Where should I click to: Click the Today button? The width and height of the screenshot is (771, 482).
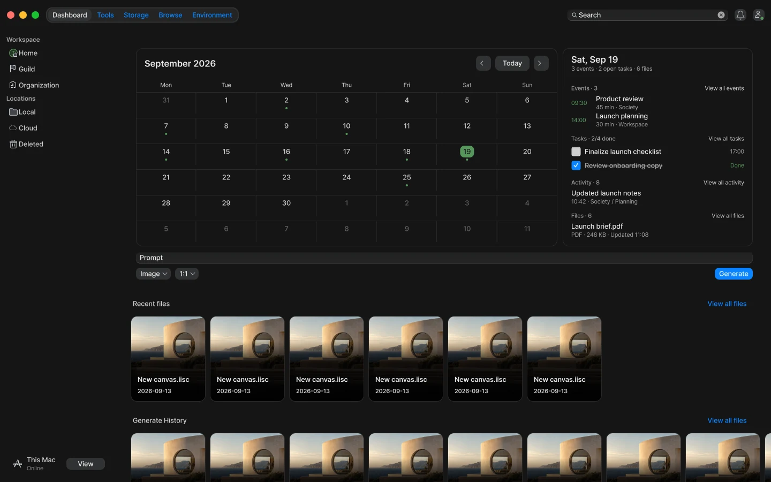(x=512, y=63)
